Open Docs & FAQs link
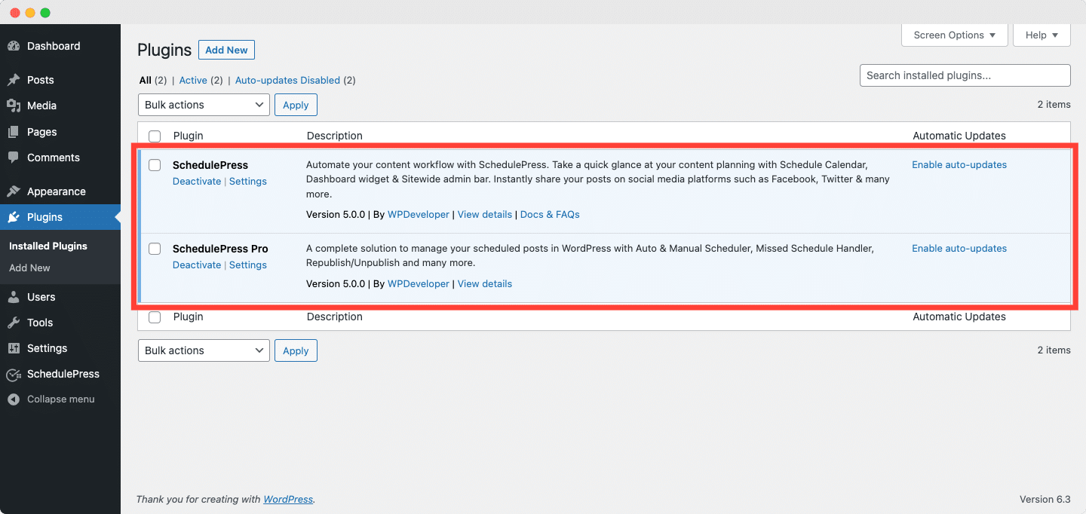The width and height of the screenshot is (1086, 514). click(x=550, y=215)
